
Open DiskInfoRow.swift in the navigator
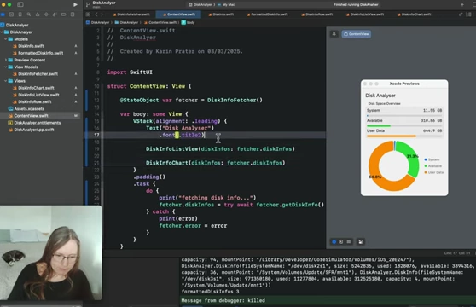point(32,102)
